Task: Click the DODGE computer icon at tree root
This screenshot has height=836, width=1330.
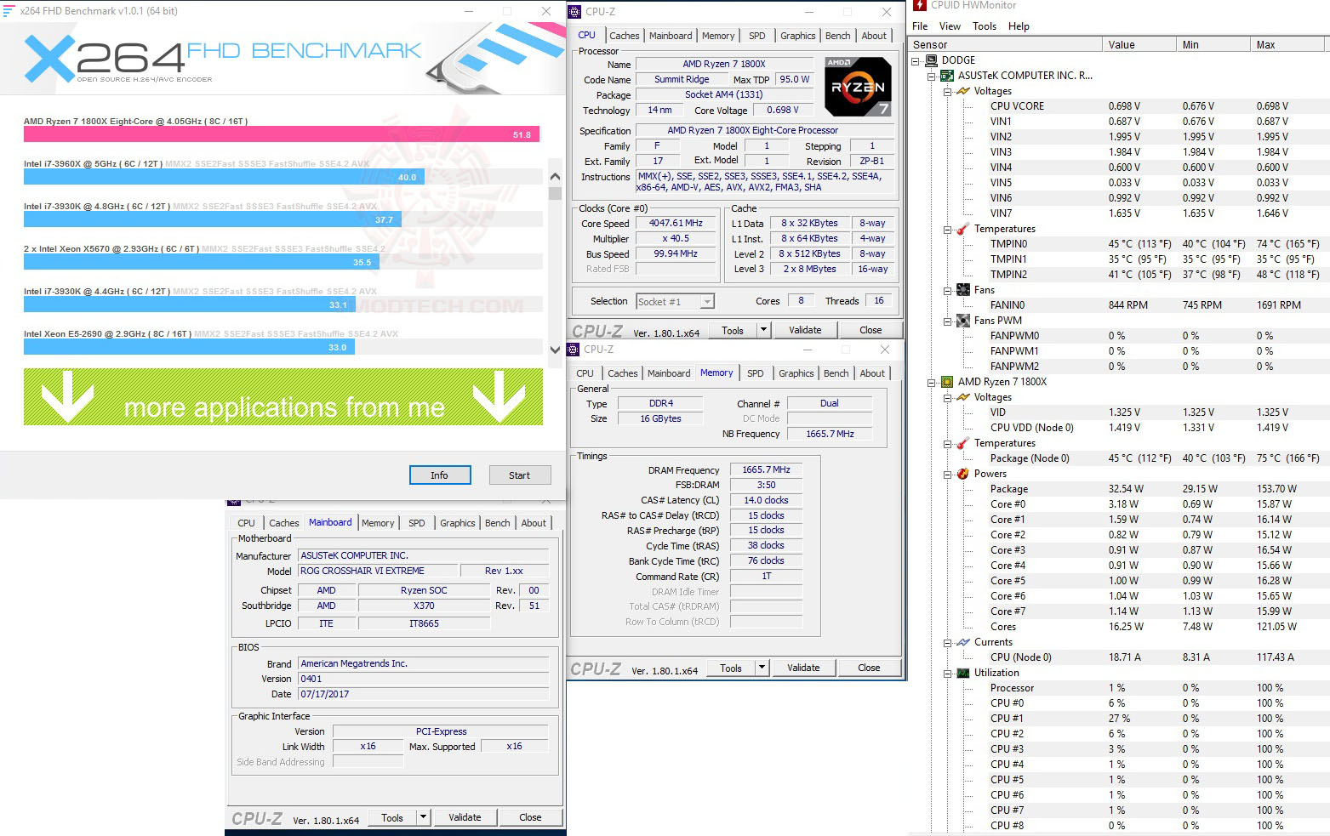Action: click(x=933, y=60)
